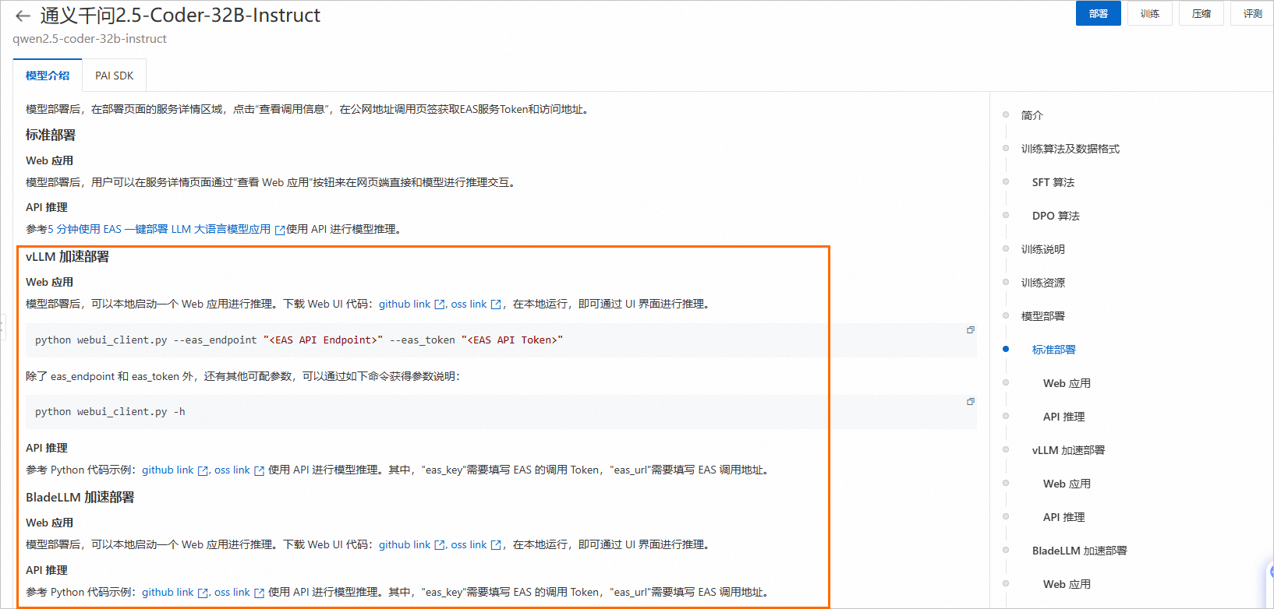Click the 训练 button

click(x=1150, y=13)
